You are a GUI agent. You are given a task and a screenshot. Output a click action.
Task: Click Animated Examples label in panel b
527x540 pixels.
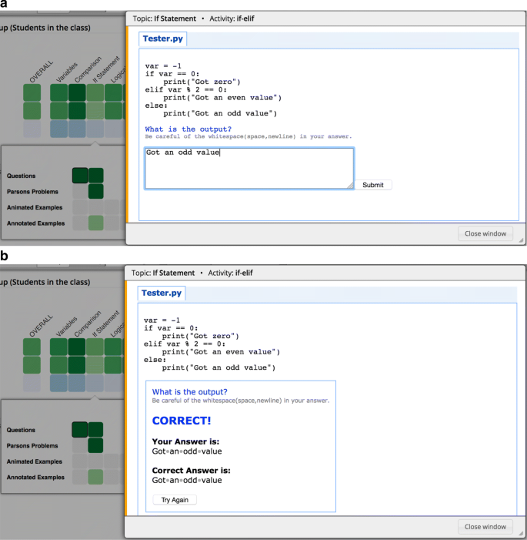click(x=34, y=461)
